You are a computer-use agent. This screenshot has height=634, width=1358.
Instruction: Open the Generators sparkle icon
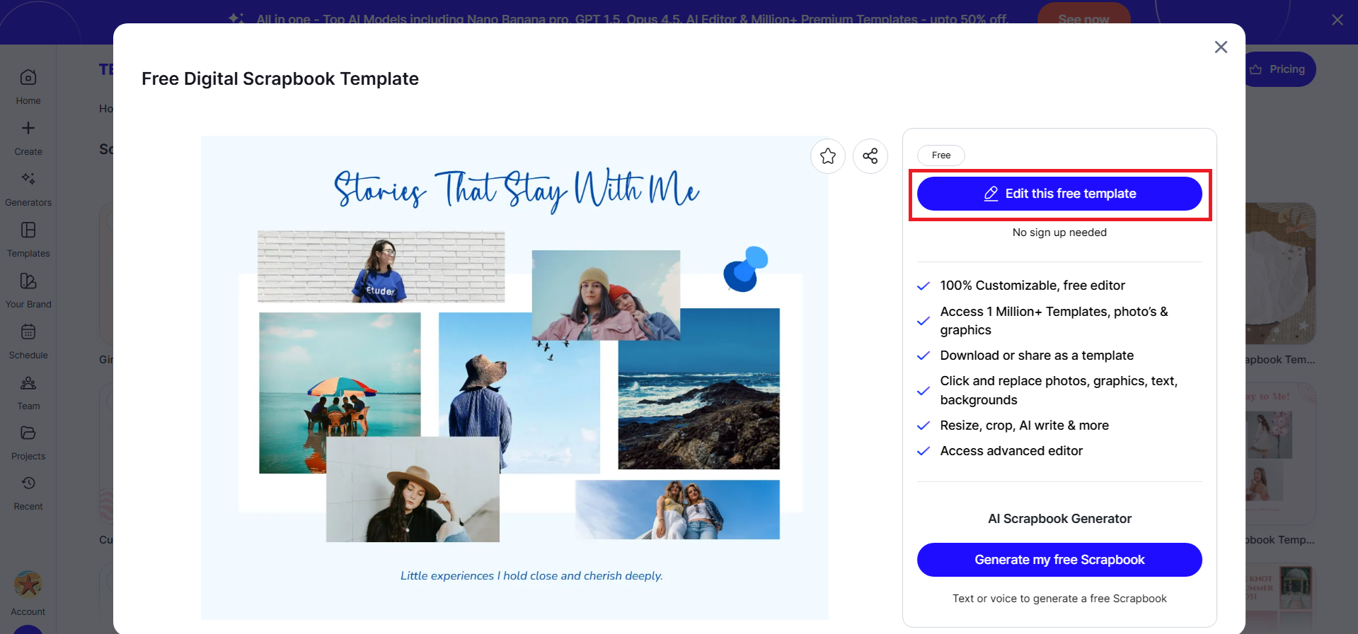(28, 179)
